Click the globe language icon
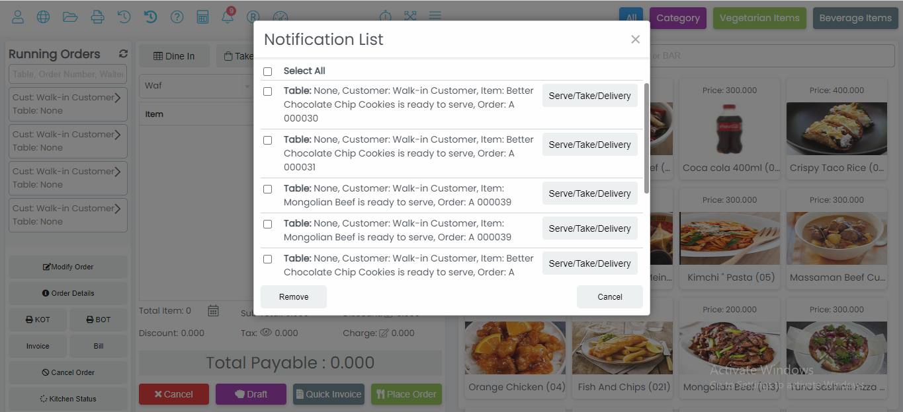This screenshot has width=903, height=412. [x=44, y=17]
